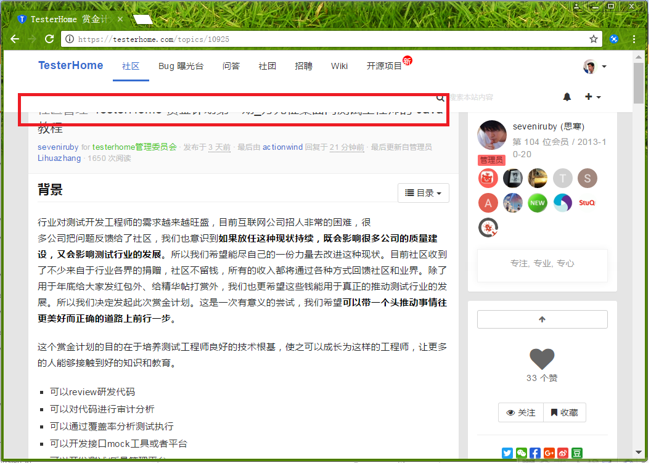Open the sunset photo avatar

[x=538, y=178]
